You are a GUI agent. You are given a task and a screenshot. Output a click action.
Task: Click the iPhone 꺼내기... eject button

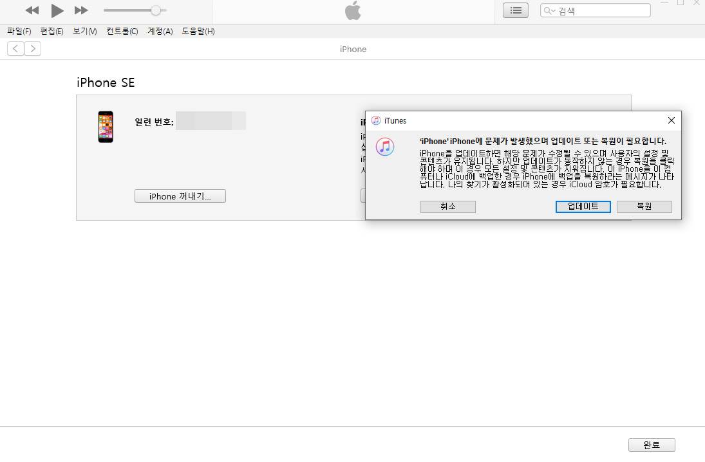point(180,196)
